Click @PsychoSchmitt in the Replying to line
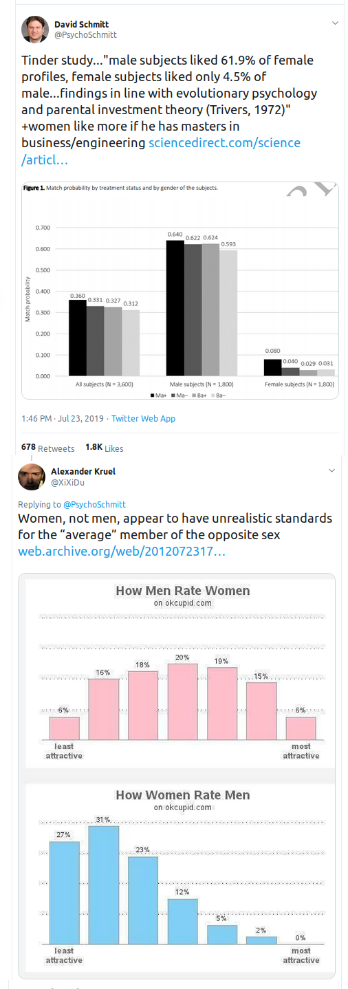The width and height of the screenshot is (348, 989). (94, 504)
